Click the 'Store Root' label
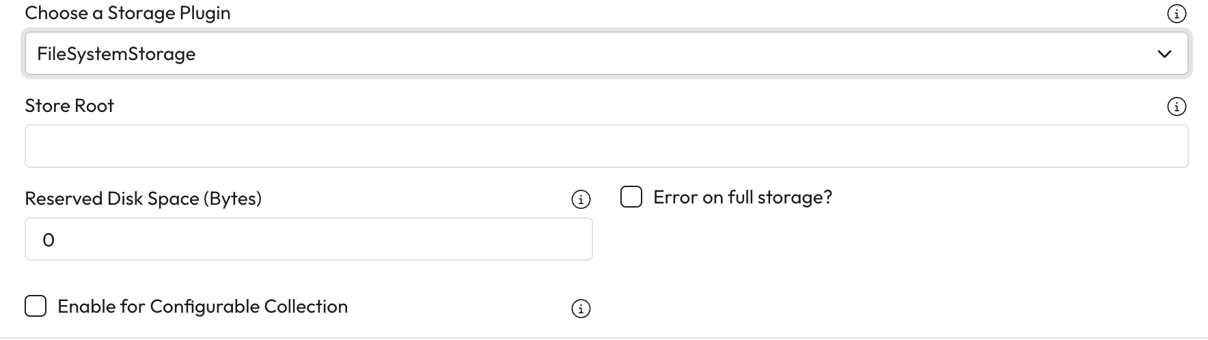The height and width of the screenshot is (340, 1208). [x=69, y=106]
